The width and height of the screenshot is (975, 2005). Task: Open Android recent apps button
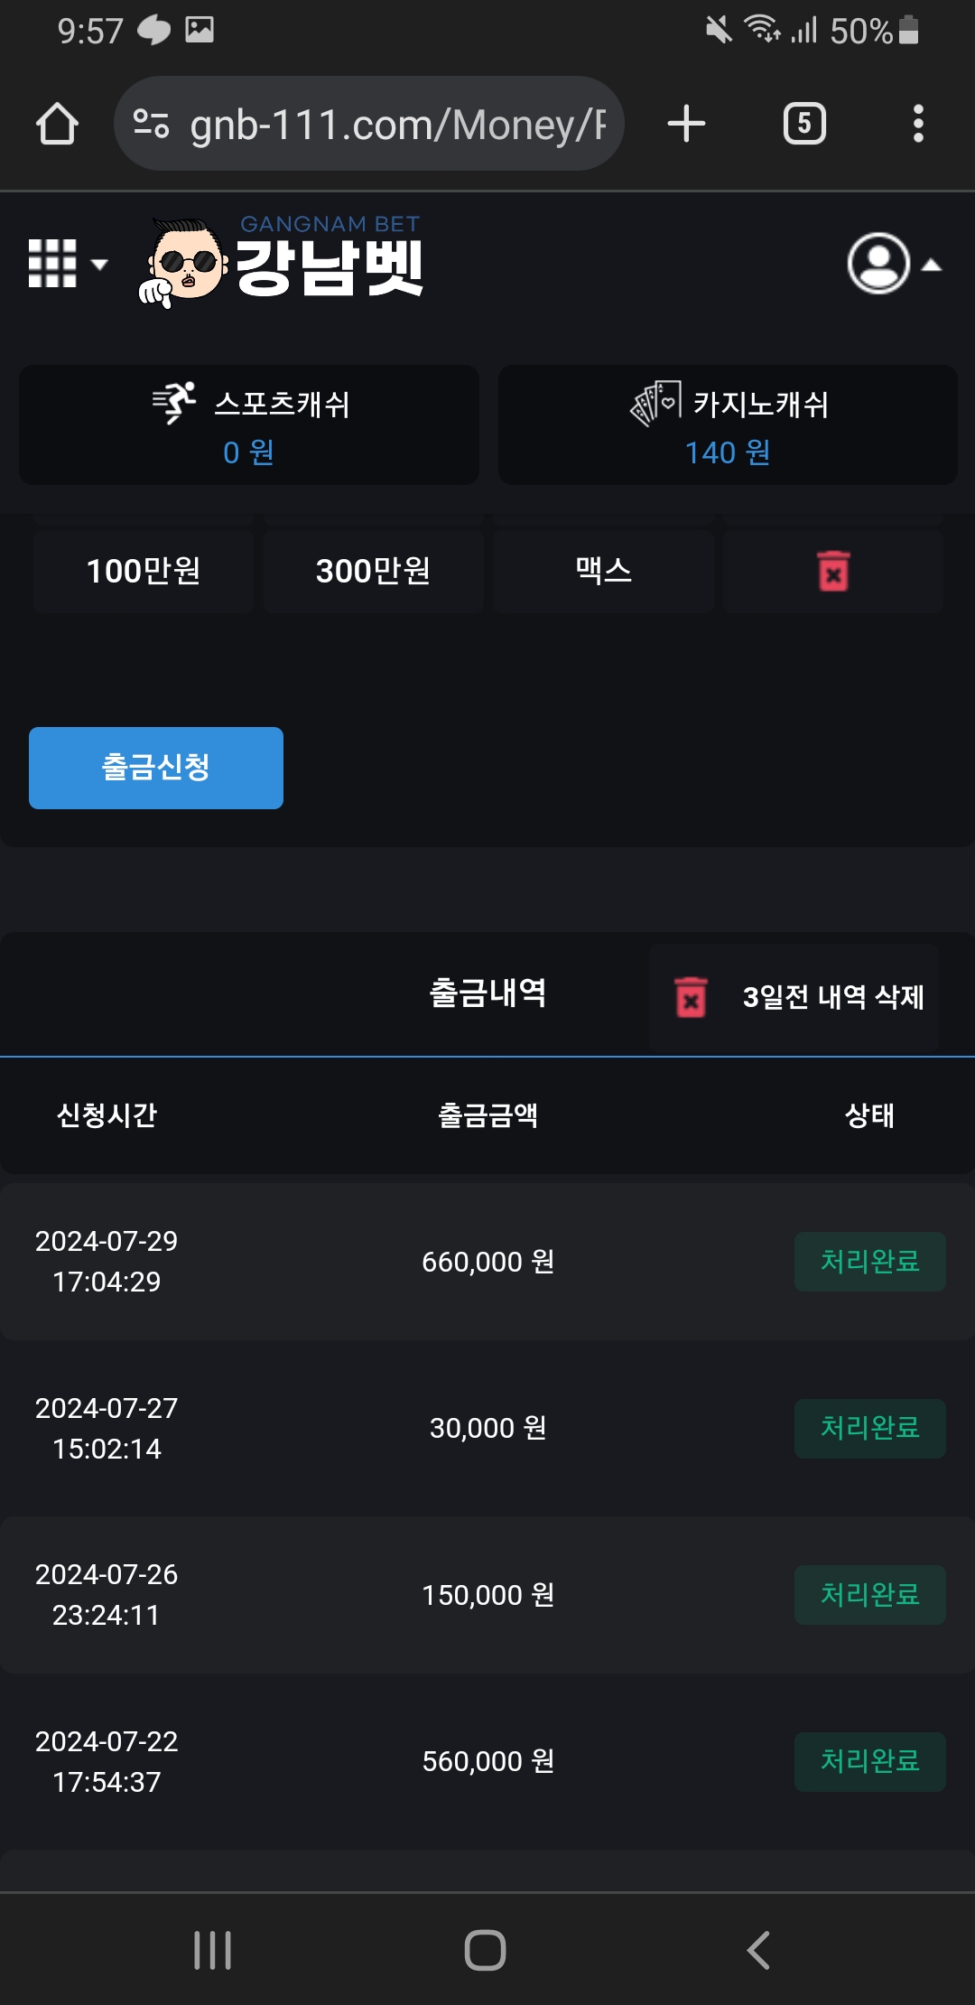[213, 1950]
